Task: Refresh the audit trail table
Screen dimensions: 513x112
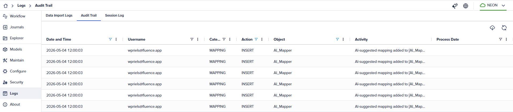Action: coord(504,28)
